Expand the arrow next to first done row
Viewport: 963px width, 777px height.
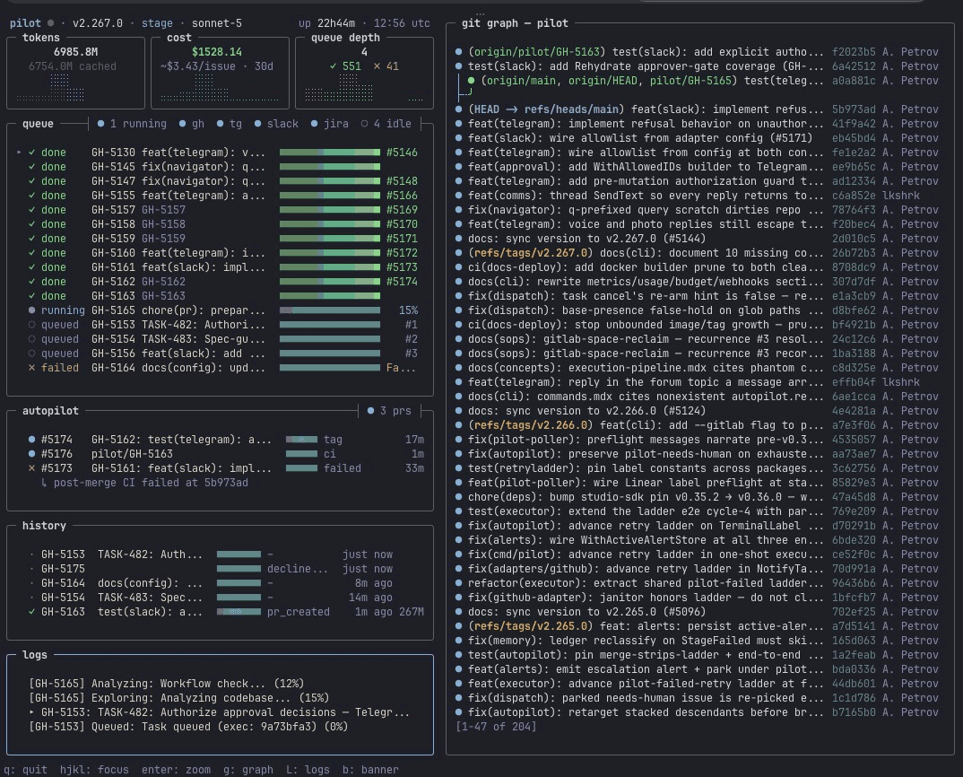point(19,152)
